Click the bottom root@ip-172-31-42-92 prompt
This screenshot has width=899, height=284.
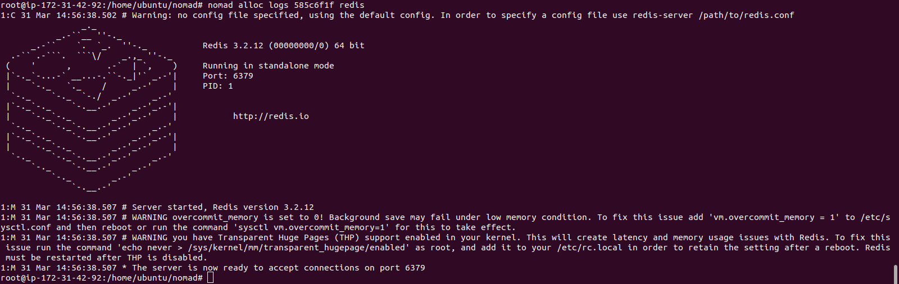tap(102, 278)
